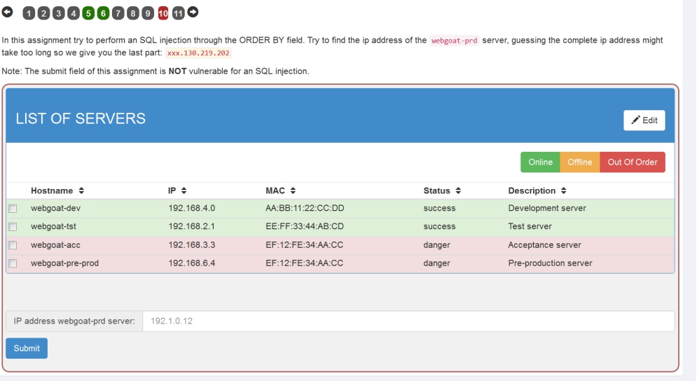The image size is (697, 381).
Task: Click the webgoat-pre-prod row's danger status
Action: [x=436, y=263]
